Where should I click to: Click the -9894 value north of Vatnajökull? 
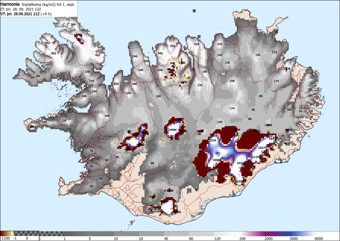click(236, 130)
